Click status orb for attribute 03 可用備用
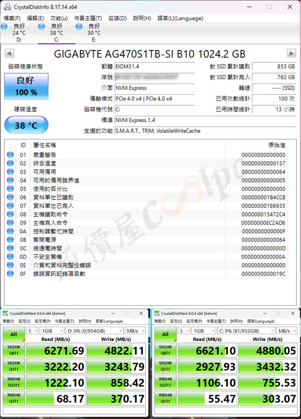The width and height of the screenshot is (301, 419). 11,172
